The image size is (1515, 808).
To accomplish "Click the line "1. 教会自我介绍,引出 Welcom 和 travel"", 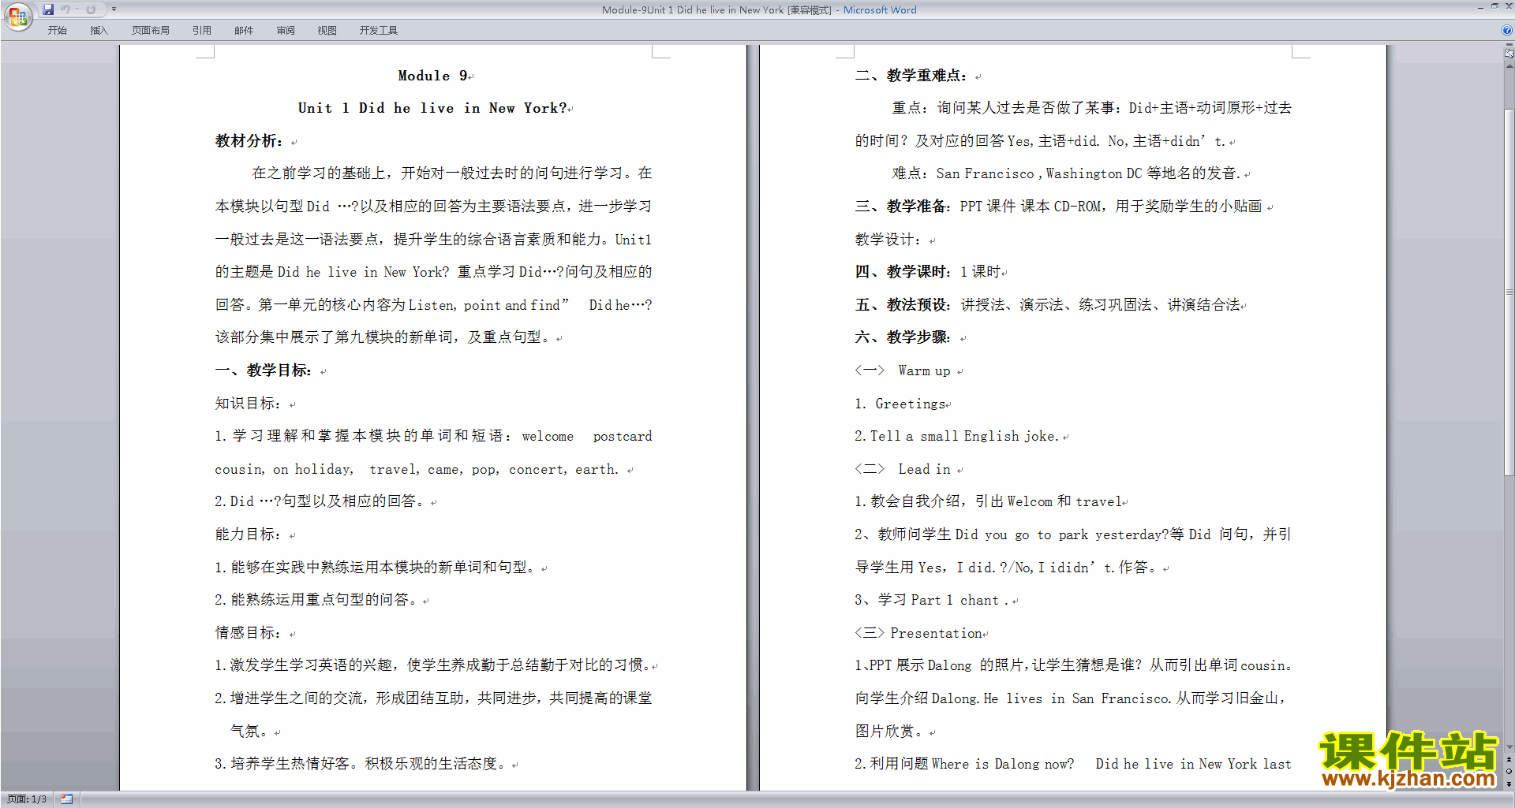I will tap(989, 501).
